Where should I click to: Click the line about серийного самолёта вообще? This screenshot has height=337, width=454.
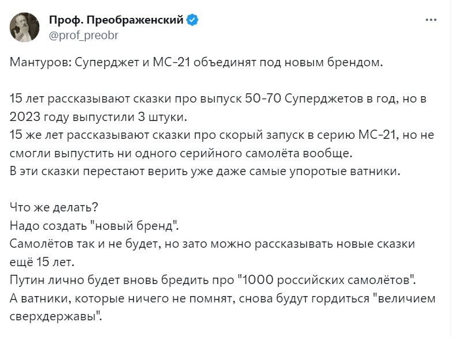coord(181,153)
